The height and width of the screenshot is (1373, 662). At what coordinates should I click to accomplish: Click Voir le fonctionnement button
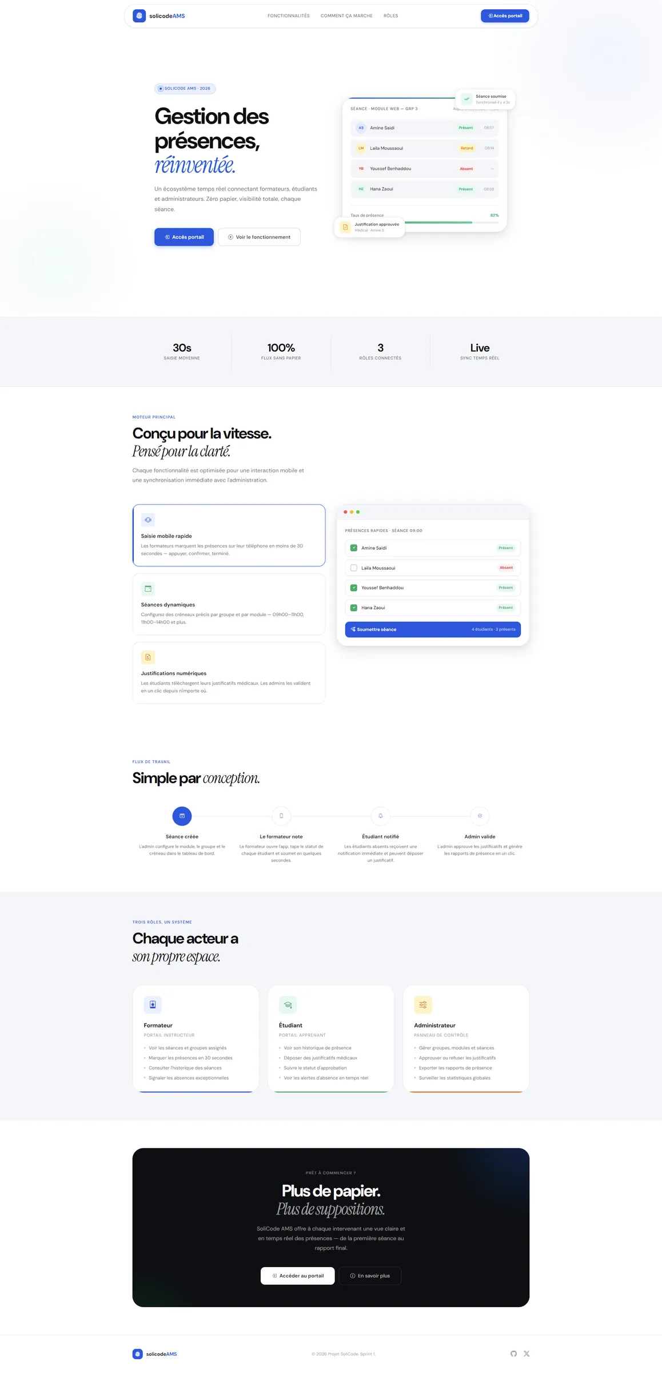pos(259,237)
